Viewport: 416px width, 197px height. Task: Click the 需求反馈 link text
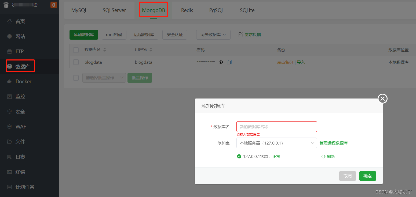253,35
